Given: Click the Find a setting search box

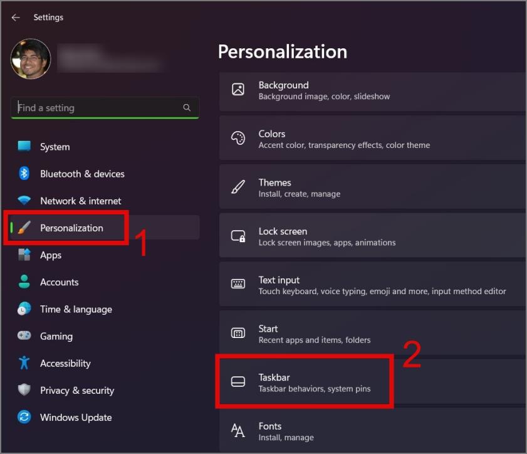Looking at the screenshot, I should [x=105, y=108].
